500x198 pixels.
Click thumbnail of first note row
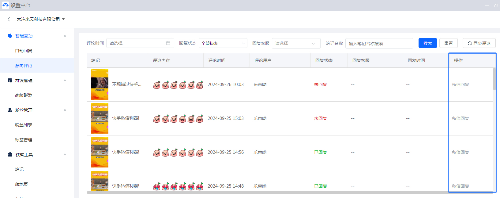point(100,85)
